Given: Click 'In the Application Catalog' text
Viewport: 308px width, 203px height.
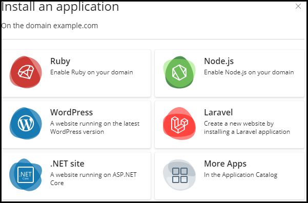Looking at the screenshot, I should (241, 175).
